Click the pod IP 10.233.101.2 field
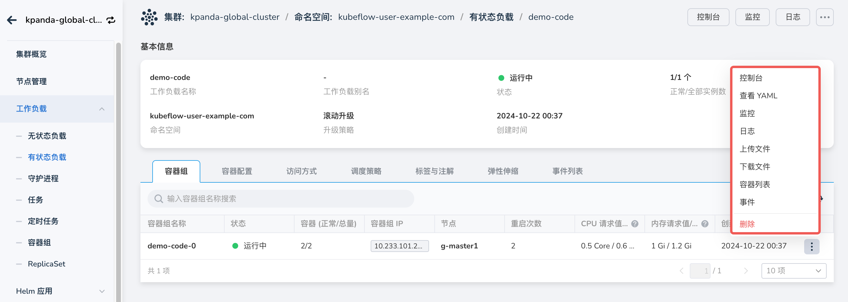This screenshot has width=848, height=302. pyautogui.click(x=399, y=246)
